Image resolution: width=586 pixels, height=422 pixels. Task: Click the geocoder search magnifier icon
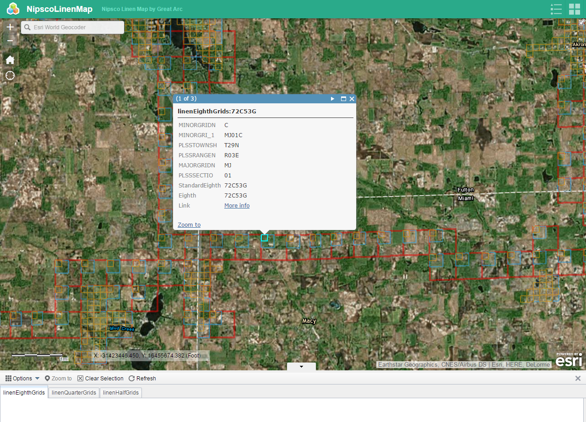tap(28, 27)
